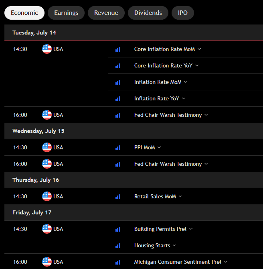Open the Inflation Rate YoY event
This screenshot has width=263, height=269.
coord(157,98)
